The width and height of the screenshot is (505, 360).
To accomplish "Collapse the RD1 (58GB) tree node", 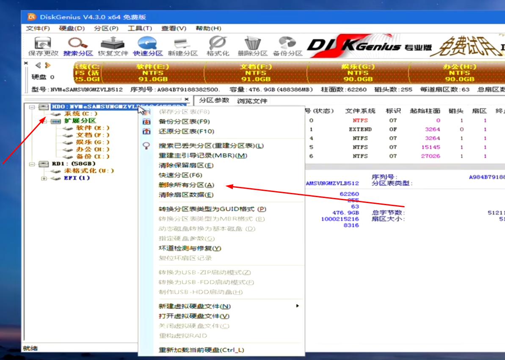I will click(x=32, y=164).
